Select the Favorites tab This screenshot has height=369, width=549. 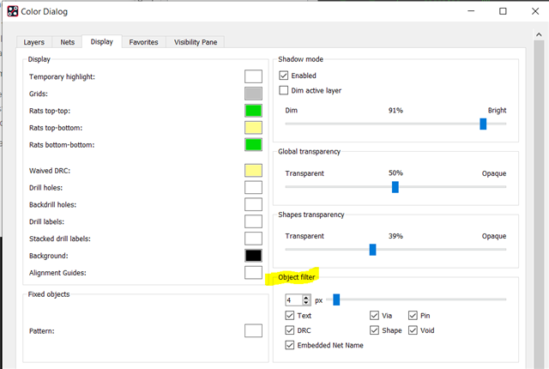coord(143,41)
